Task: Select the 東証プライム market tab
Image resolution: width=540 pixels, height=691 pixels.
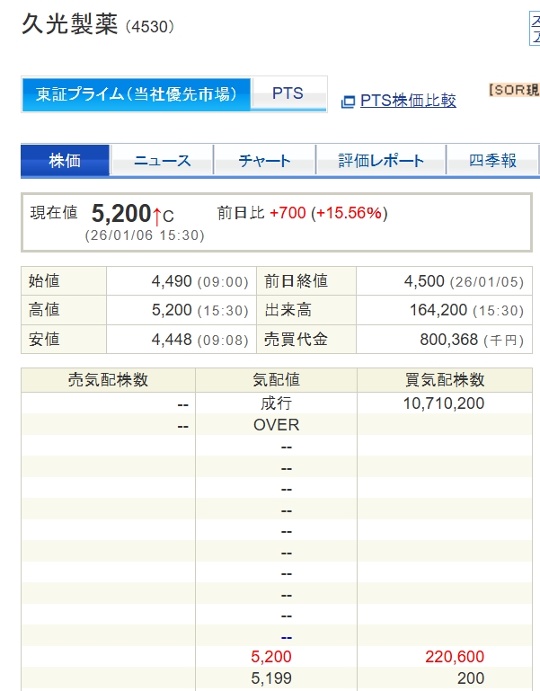Action: pyautogui.click(x=136, y=94)
